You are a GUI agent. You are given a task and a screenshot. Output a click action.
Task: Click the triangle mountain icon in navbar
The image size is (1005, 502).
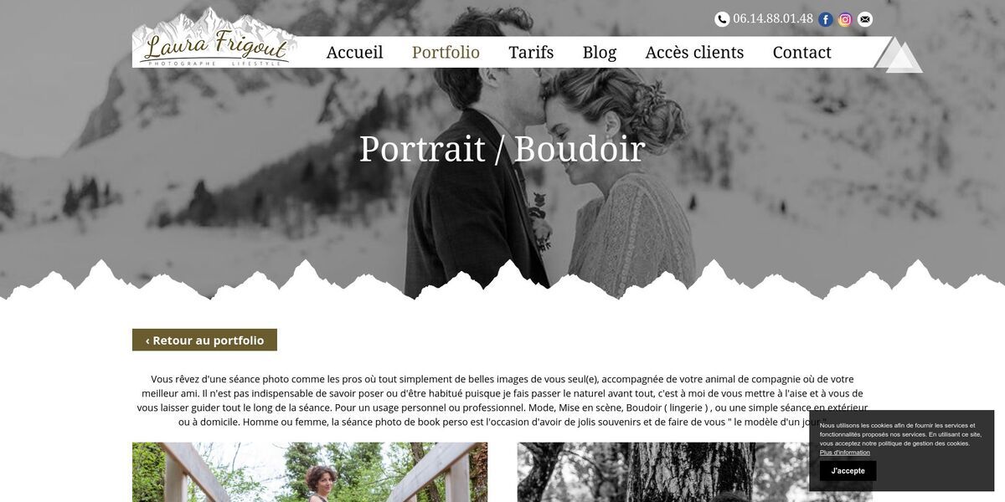click(898, 54)
